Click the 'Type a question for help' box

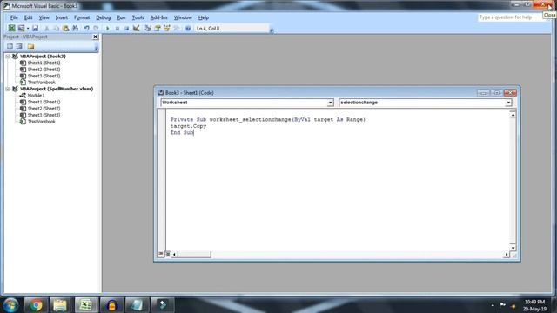tap(510, 17)
